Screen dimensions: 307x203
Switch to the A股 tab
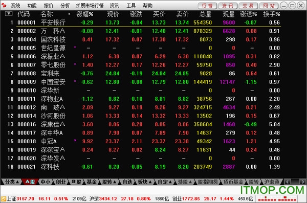tap(30, 182)
